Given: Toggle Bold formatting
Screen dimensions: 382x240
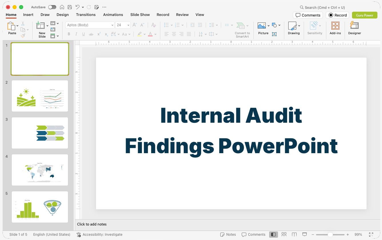Looking at the screenshot, I should [x=69, y=34].
